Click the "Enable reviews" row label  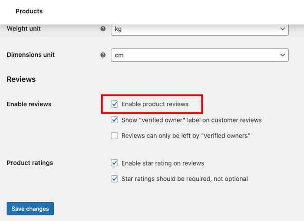click(29, 104)
